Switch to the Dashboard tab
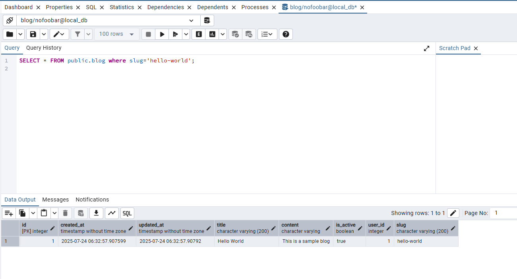 (19, 7)
